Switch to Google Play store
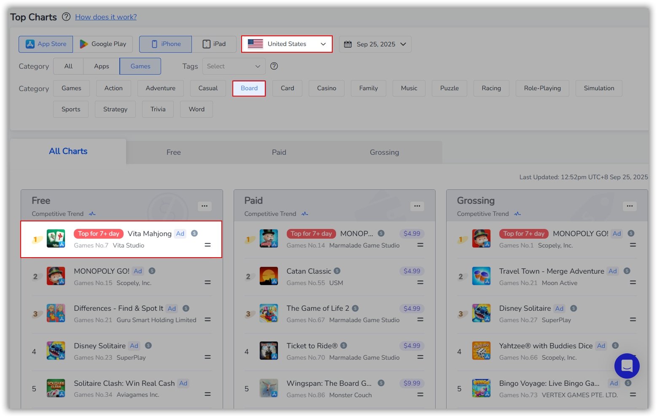Screen dimensions: 657x417 103,44
